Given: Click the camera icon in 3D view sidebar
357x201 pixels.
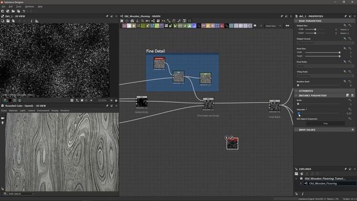Looking at the screenshot, I should (x=2, y=118).
